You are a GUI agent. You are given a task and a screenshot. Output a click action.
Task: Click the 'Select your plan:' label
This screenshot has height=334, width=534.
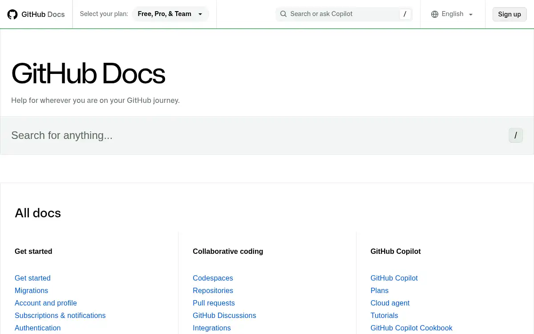[x=104, y=14]
